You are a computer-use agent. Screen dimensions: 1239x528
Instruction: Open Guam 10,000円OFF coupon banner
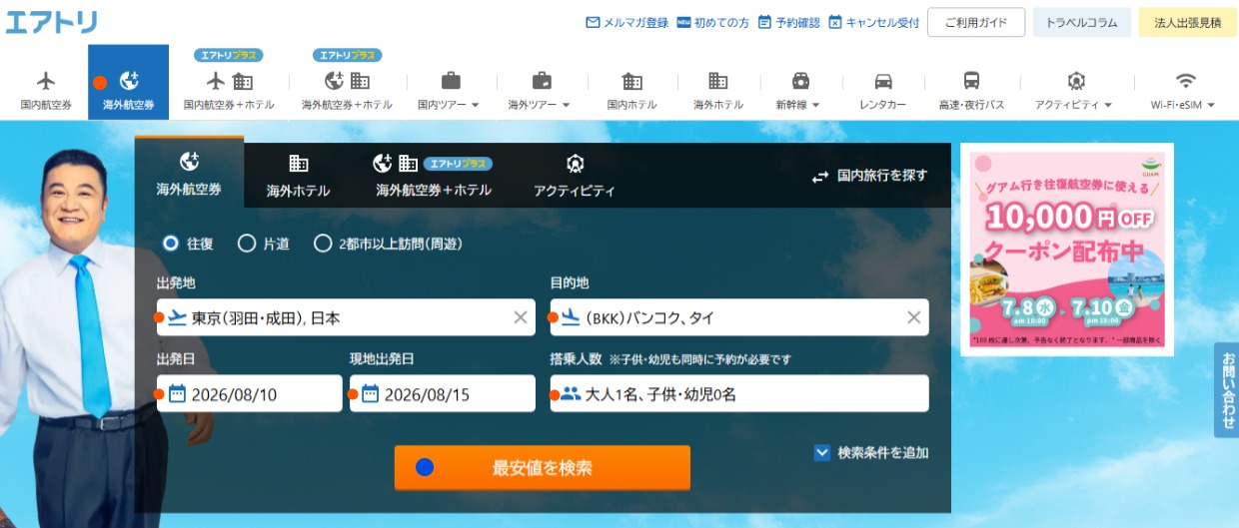click(x=1067, y=250)
